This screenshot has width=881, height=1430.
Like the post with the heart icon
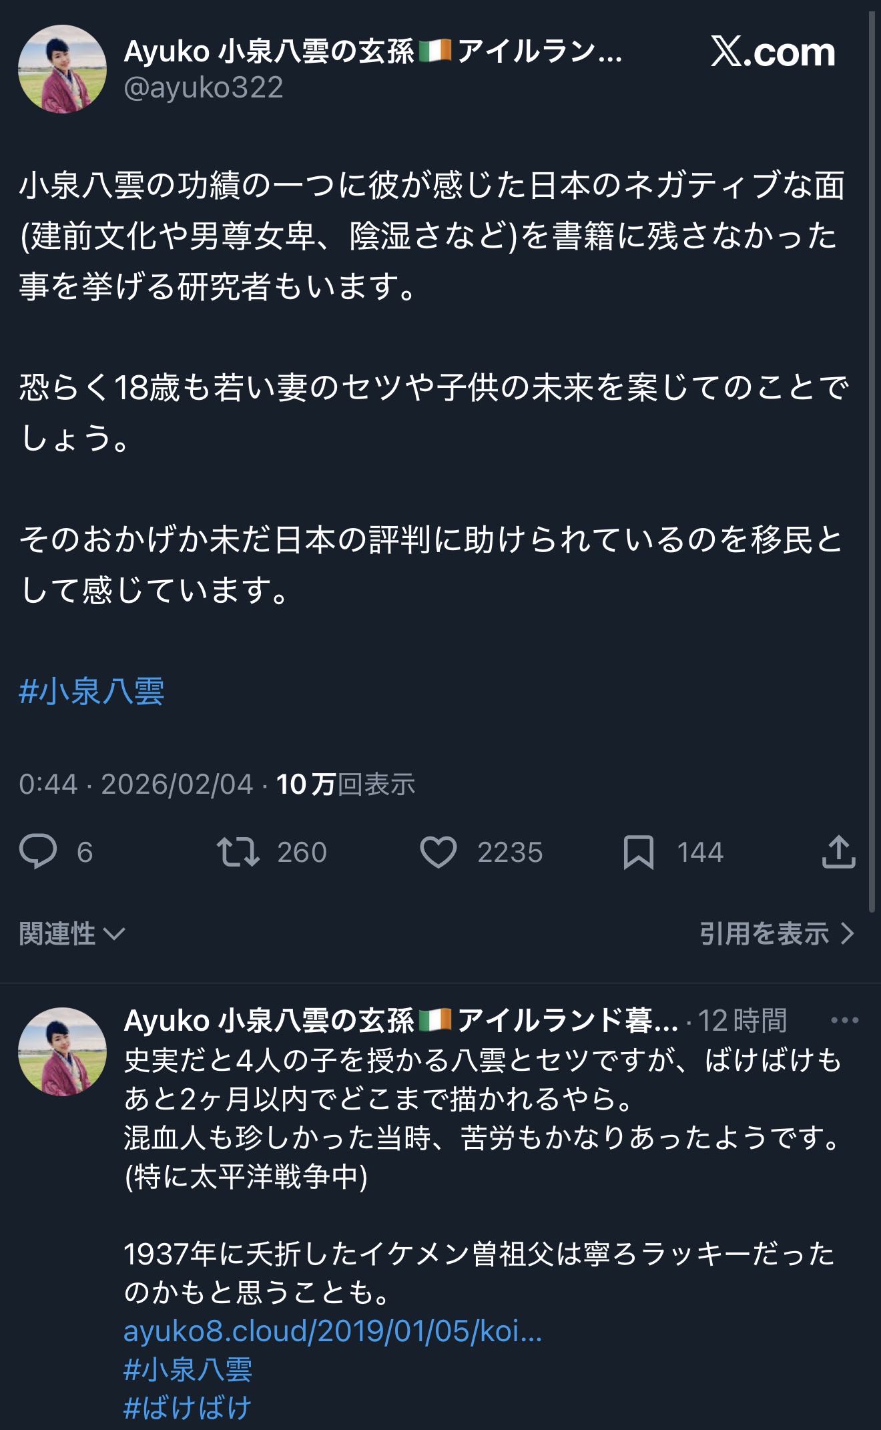pos(438,852)
